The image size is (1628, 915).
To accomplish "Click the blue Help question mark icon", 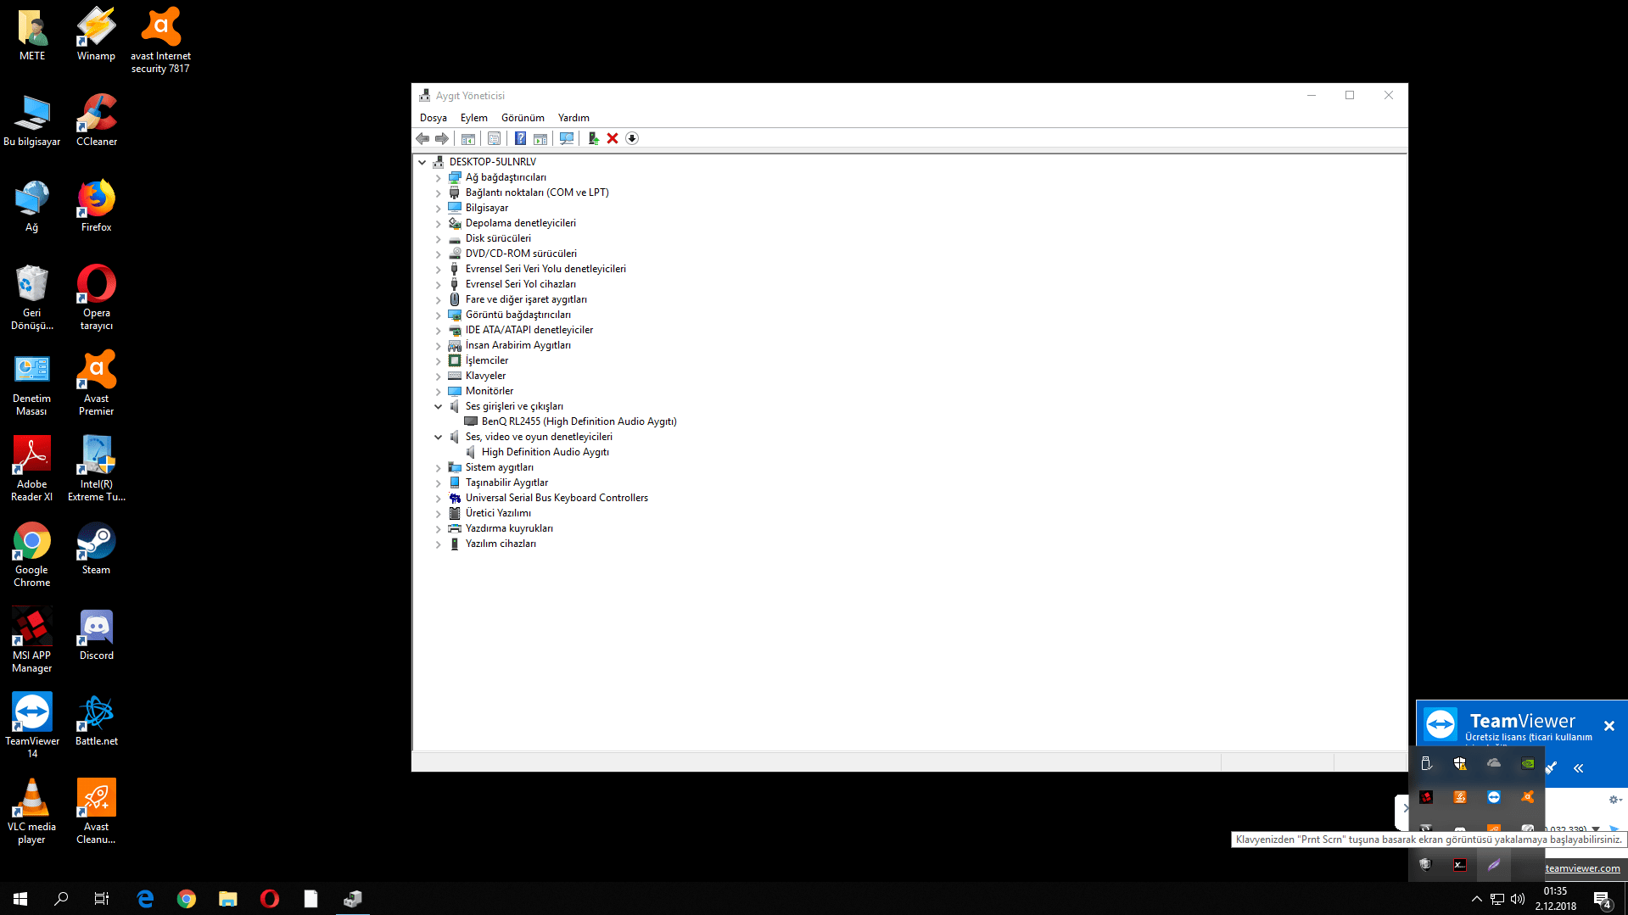I will pos(520,138).
